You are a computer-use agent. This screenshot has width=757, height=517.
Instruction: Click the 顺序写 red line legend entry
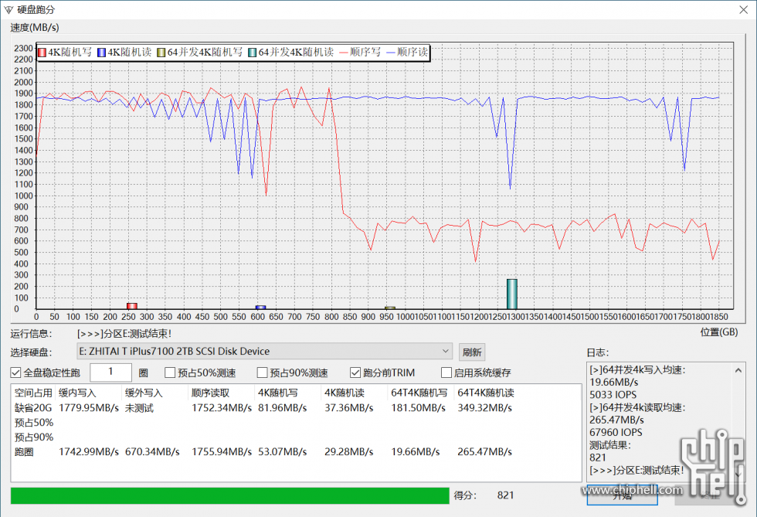(x=360, y=53)
